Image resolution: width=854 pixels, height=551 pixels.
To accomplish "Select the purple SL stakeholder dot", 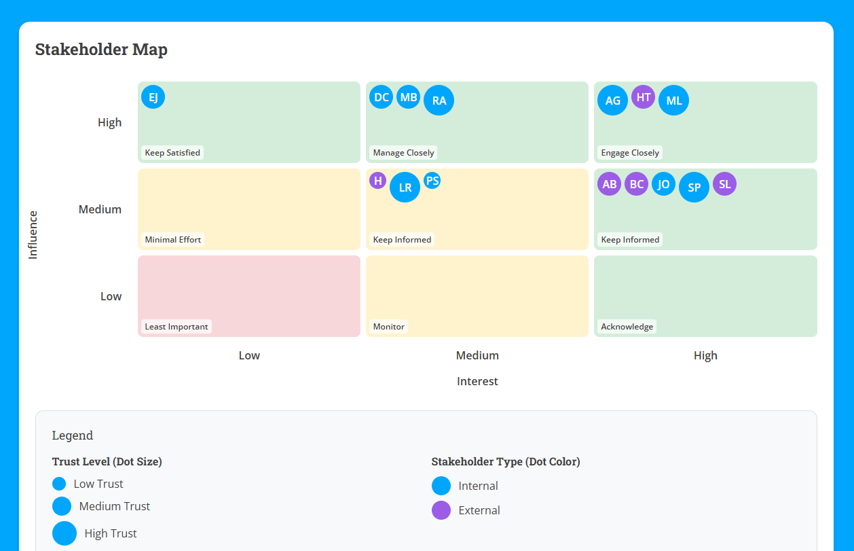I will [x=724, y=183].
